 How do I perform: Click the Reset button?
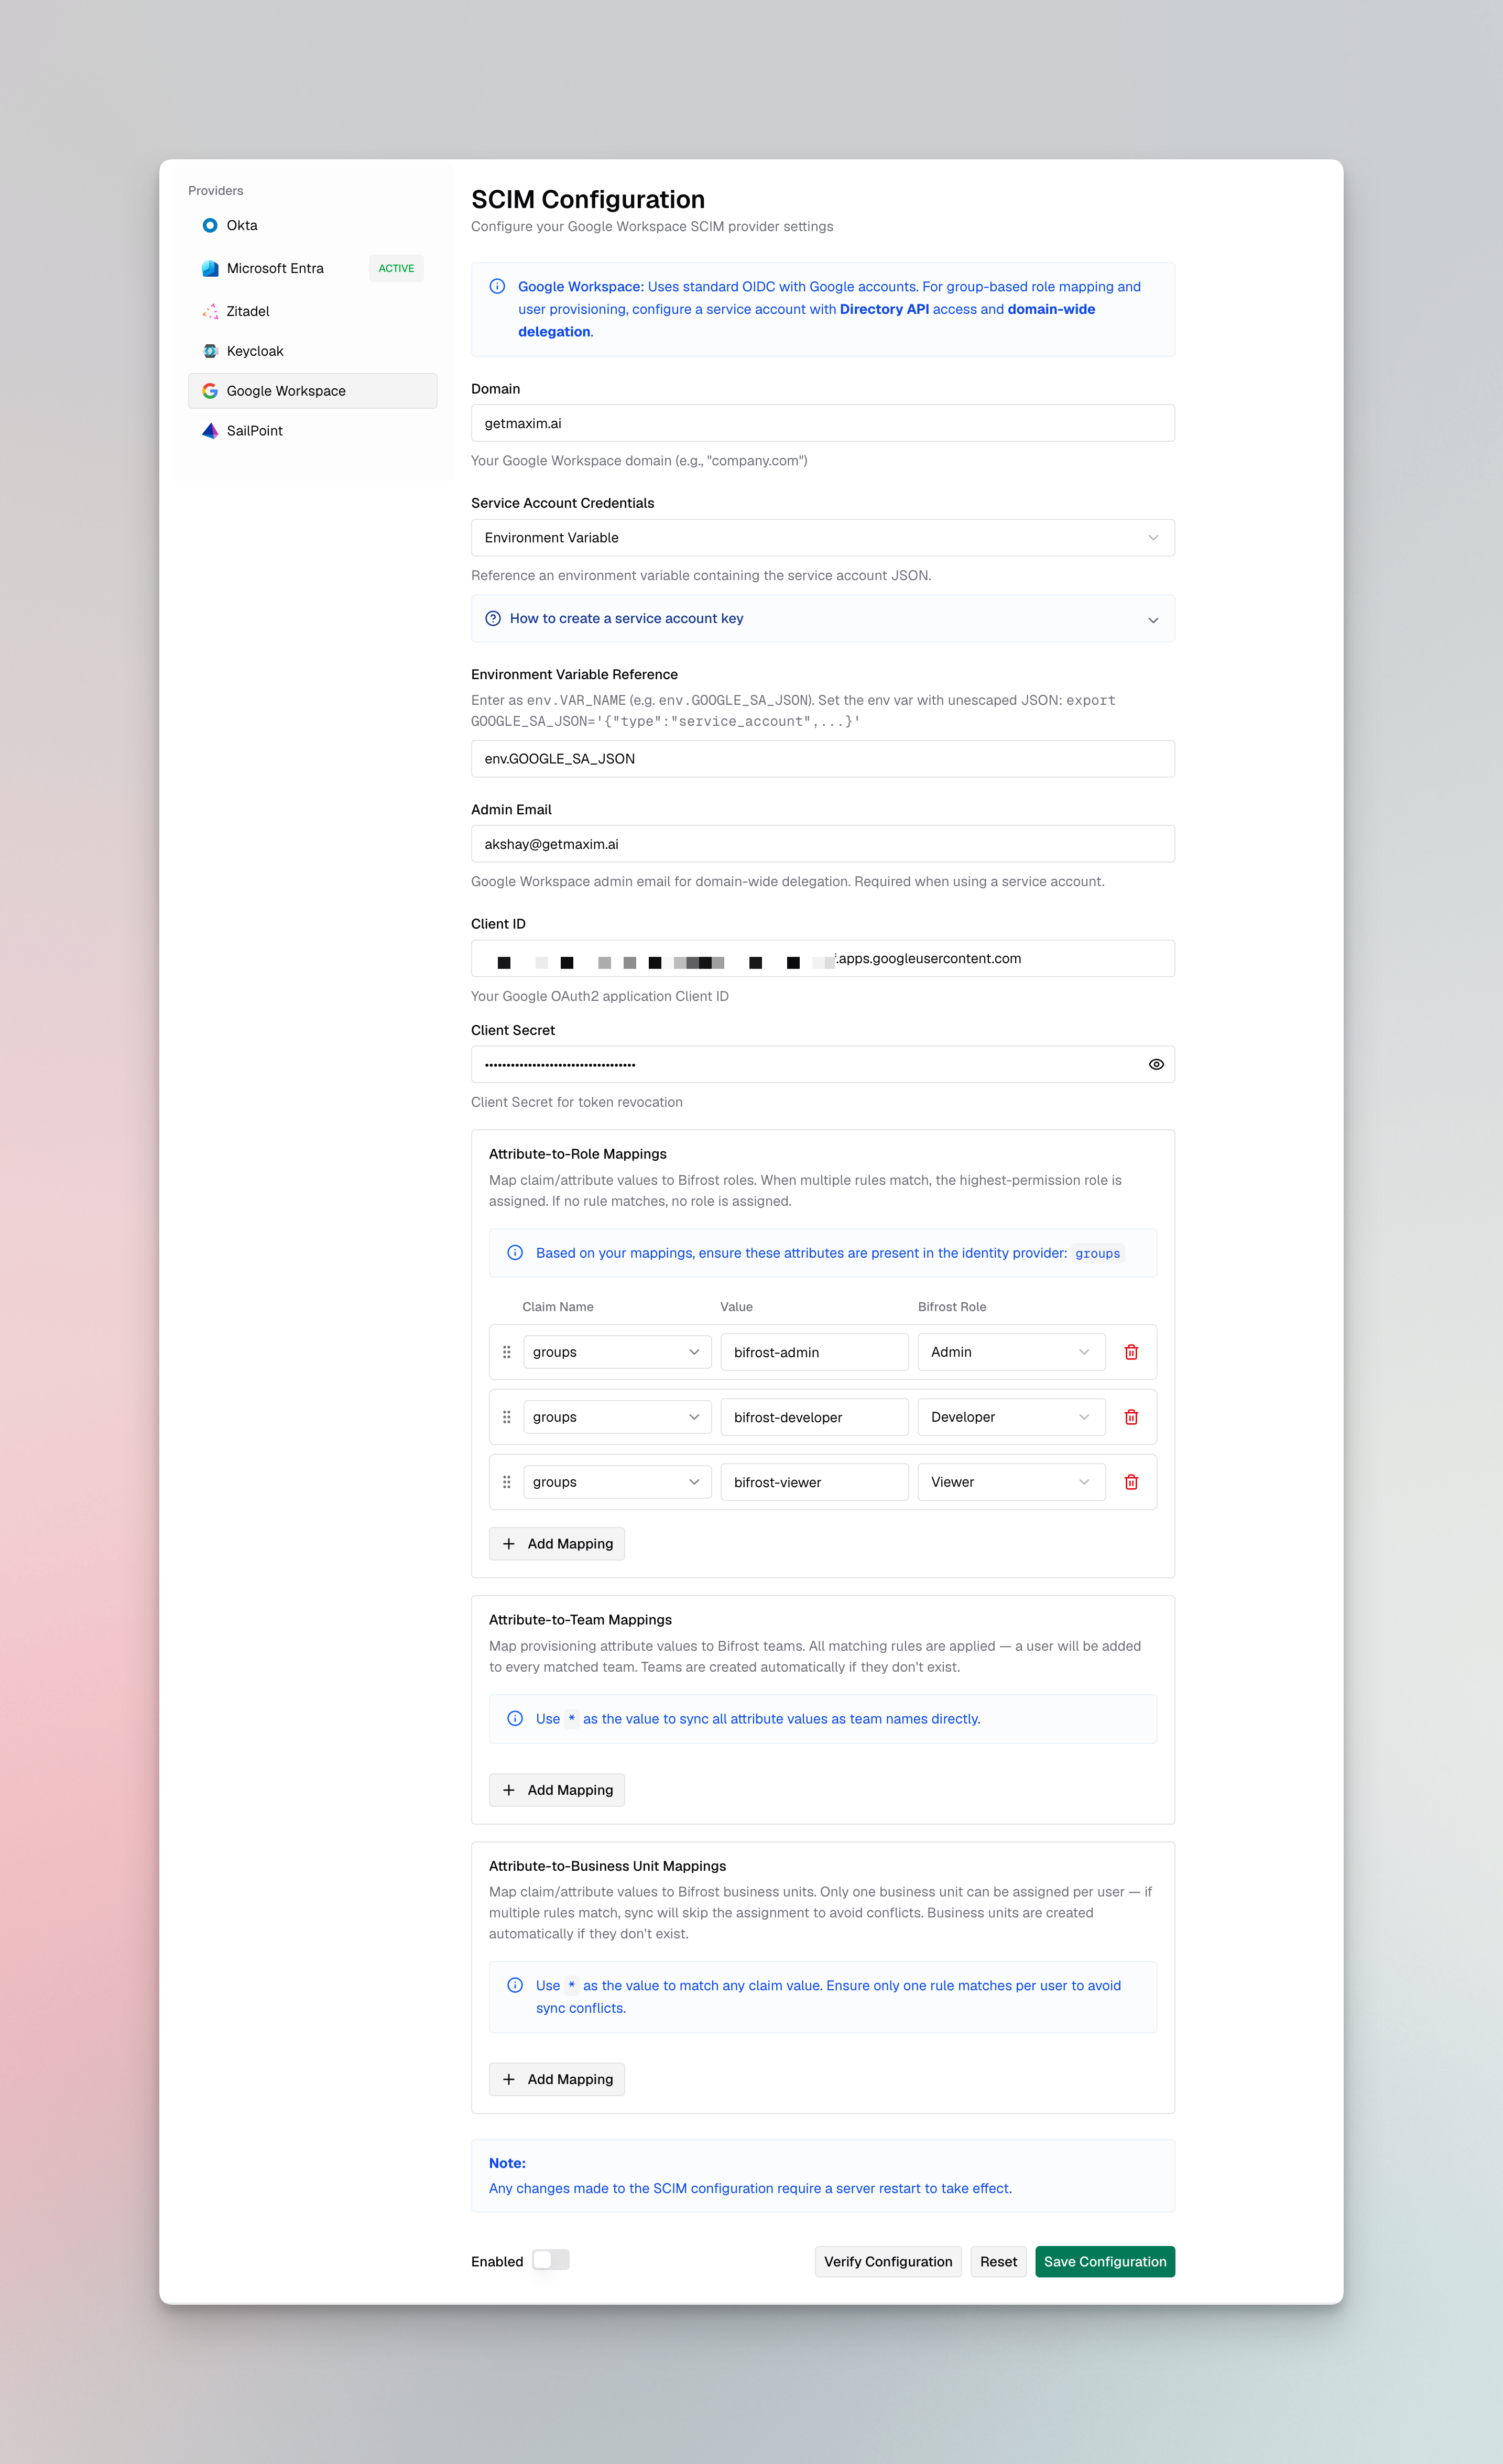click(998, 2262)
